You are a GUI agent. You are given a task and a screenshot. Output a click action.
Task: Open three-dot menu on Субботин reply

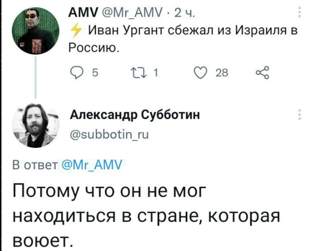click(300, 115)
